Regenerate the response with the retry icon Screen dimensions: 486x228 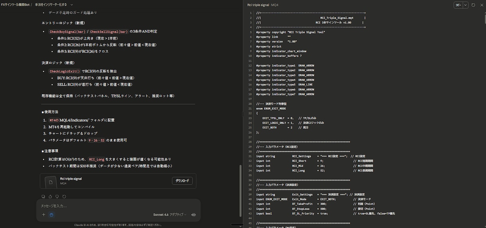(x=64, y=197)
